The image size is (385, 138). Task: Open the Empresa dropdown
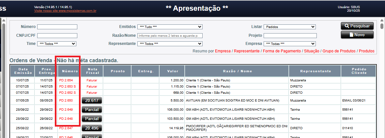click(289, 44)
